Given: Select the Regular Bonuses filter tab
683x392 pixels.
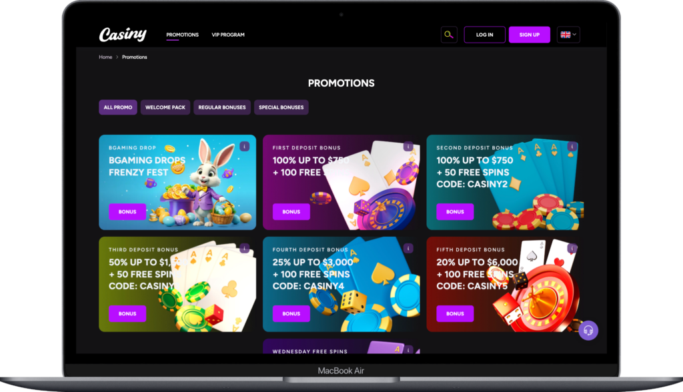Looking at the screenshot, I should [221, 107].
